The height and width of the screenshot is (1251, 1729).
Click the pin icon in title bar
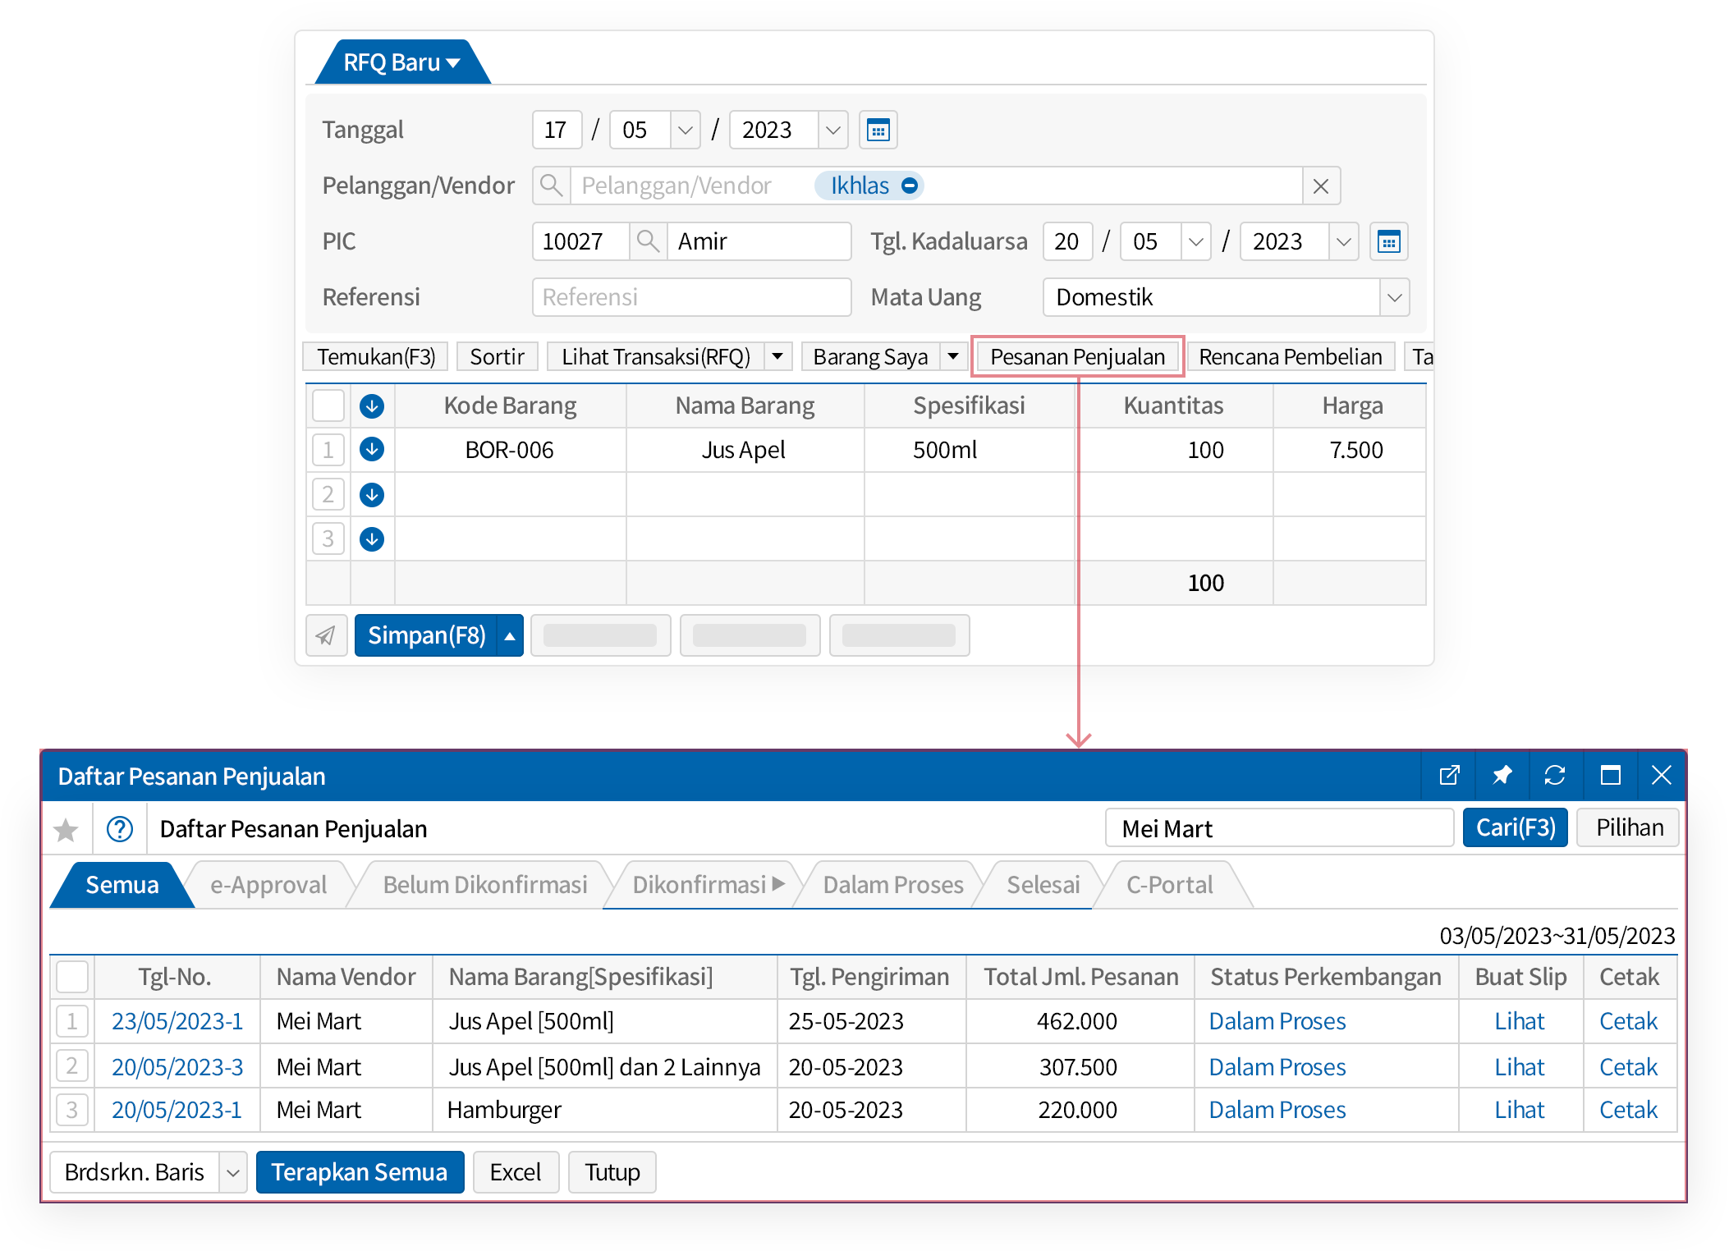click(1502, 776)
